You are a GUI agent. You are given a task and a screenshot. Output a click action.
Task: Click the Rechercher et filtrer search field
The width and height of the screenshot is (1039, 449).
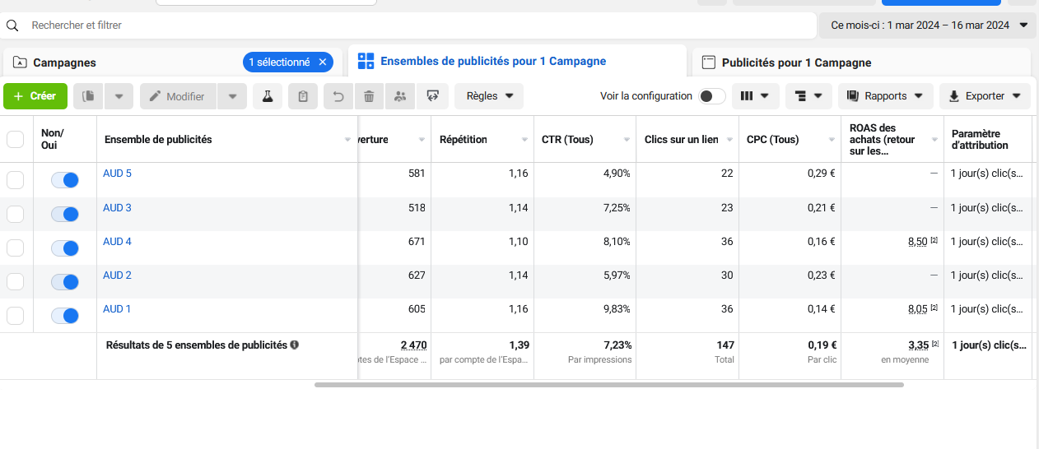(x=412, y=25)
